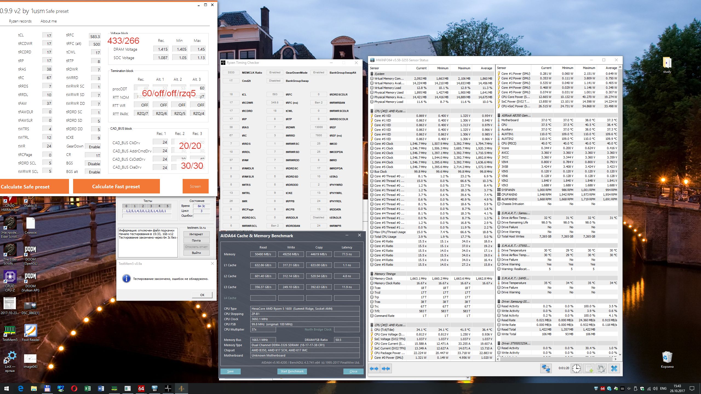701x394 pixels.
Task: Click the HWiNFO clock reset icon
Action: [576, 369]
